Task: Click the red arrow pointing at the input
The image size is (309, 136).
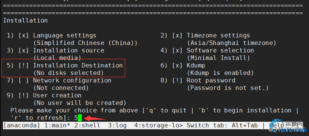Action: click(95, 119)
